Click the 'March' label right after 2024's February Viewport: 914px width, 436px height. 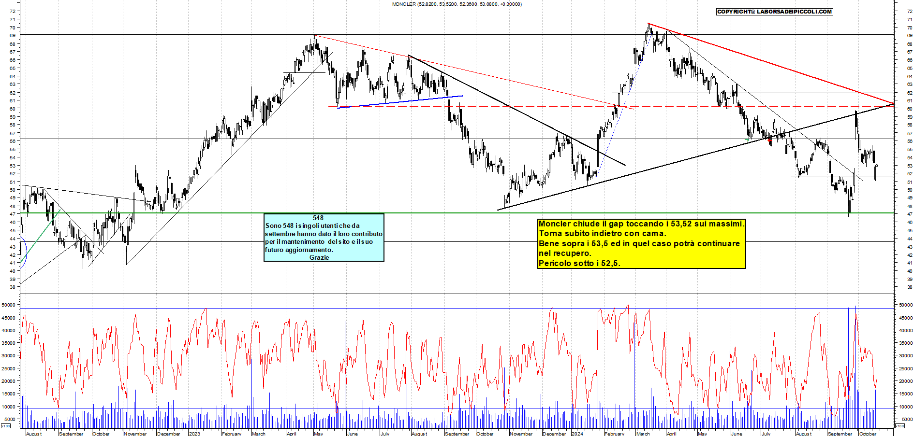(643, 434)
